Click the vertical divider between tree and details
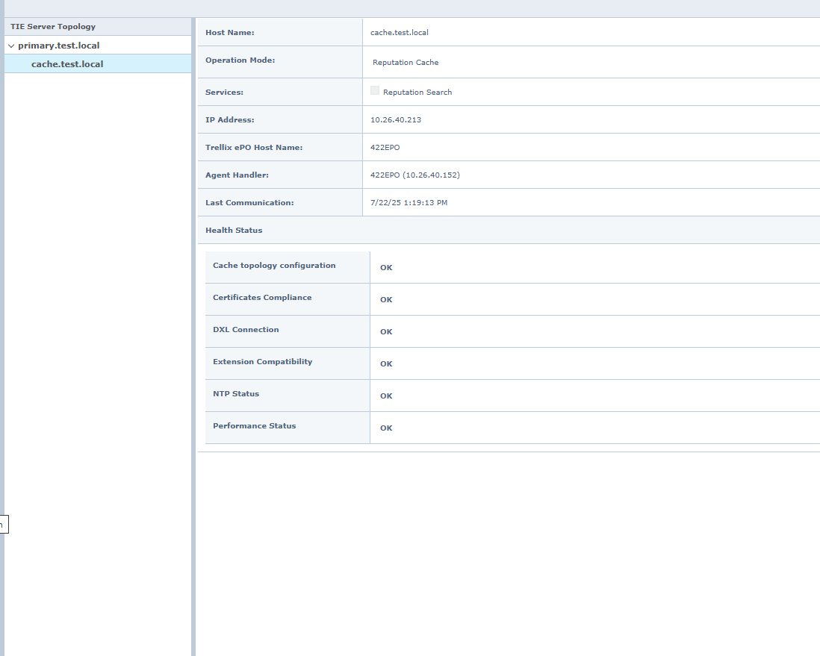Screen dimensions: 820x656 pos(193,336)
